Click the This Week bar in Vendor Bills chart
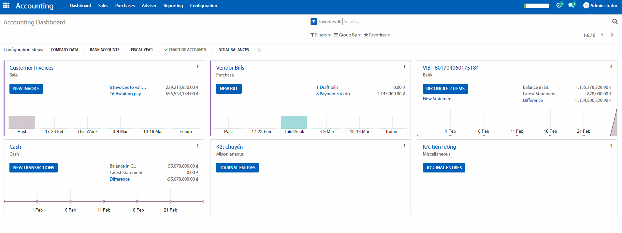This screenshot has height=233, width=622. pos(294,122)
